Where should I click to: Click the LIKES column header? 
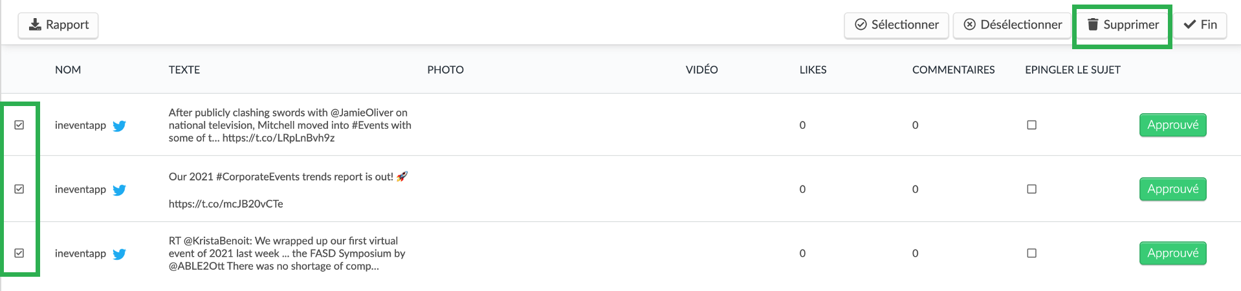(x=813, y=70)
